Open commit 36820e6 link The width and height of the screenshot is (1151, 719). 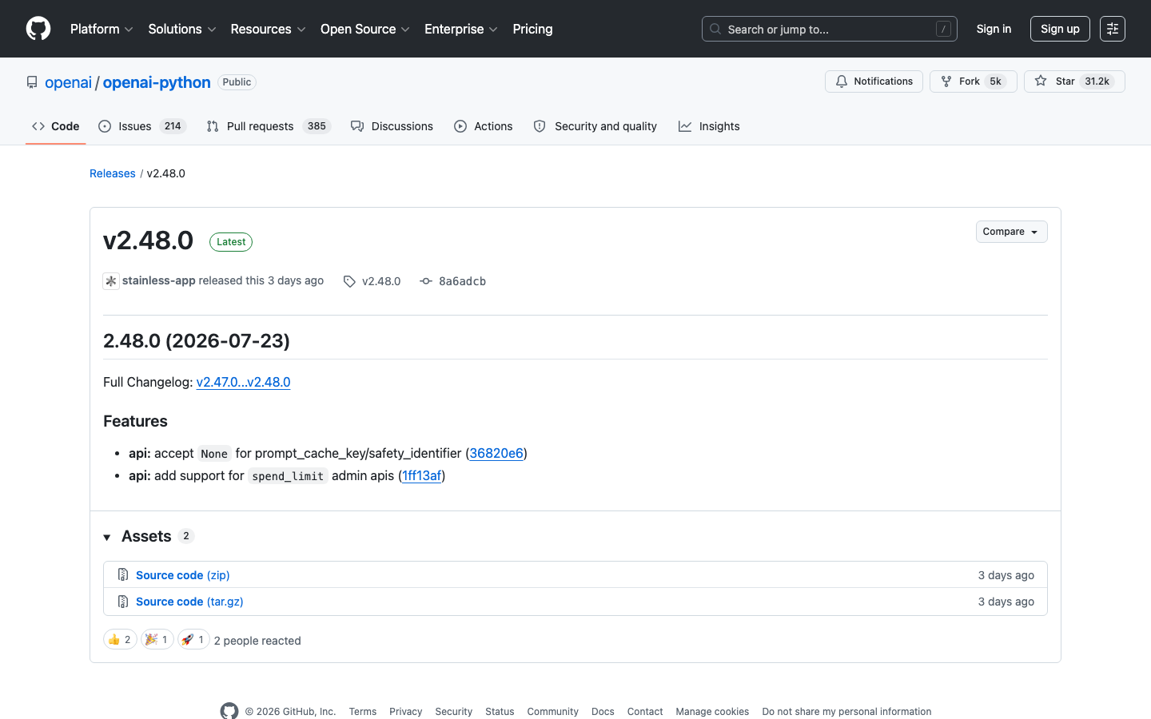pos(496,453)
